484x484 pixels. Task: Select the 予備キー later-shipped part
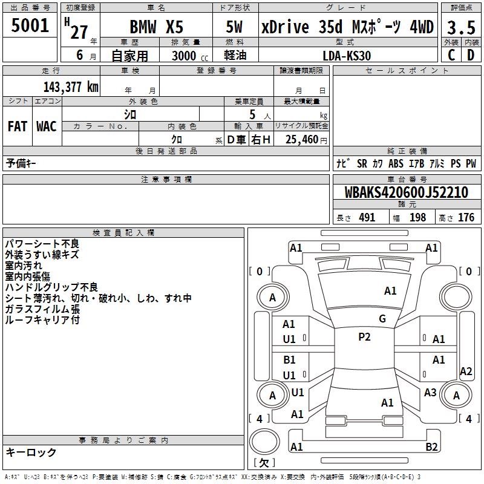pos(21,163)
